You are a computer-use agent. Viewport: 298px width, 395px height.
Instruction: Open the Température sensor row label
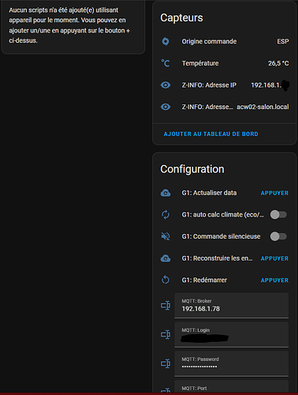(200, 63)
